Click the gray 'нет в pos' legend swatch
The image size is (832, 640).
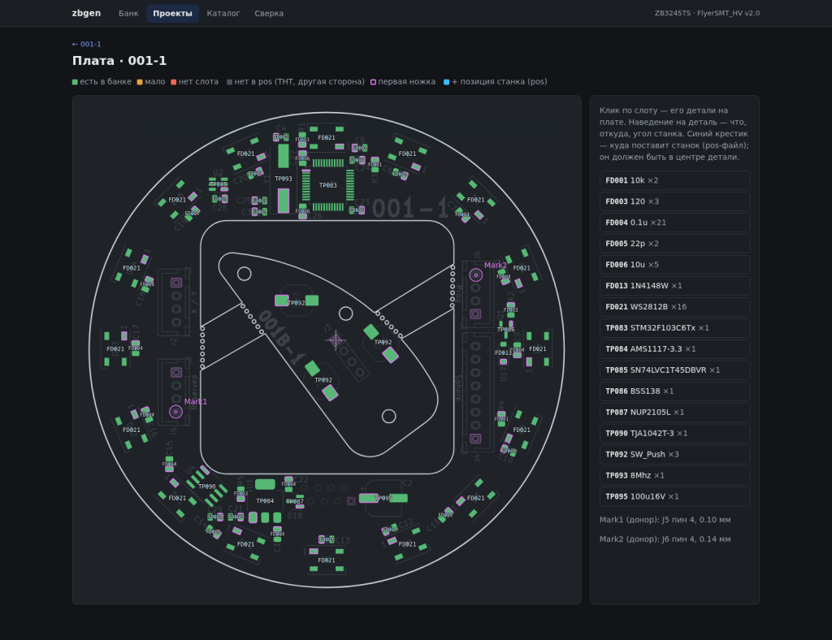point(230,82)
